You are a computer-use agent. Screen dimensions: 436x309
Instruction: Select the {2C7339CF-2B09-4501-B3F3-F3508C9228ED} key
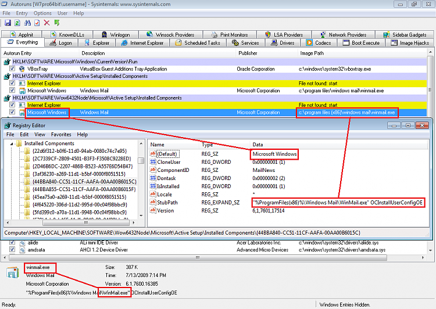(x=81, y=159)
